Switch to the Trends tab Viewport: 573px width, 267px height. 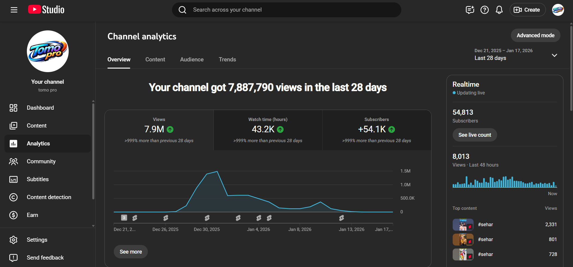(x=227, y=60)
